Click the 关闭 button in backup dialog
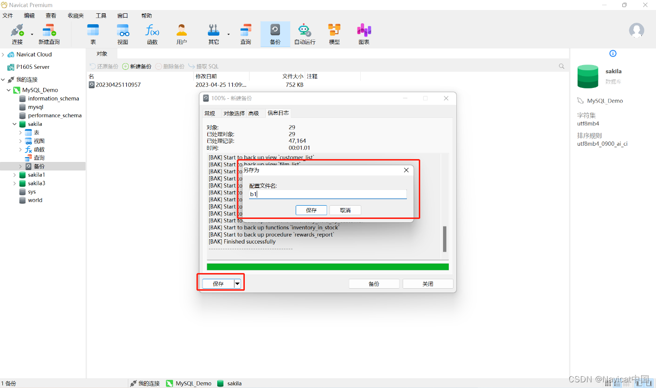The height and width of the screenshot is (388, 656). (428, 284)
